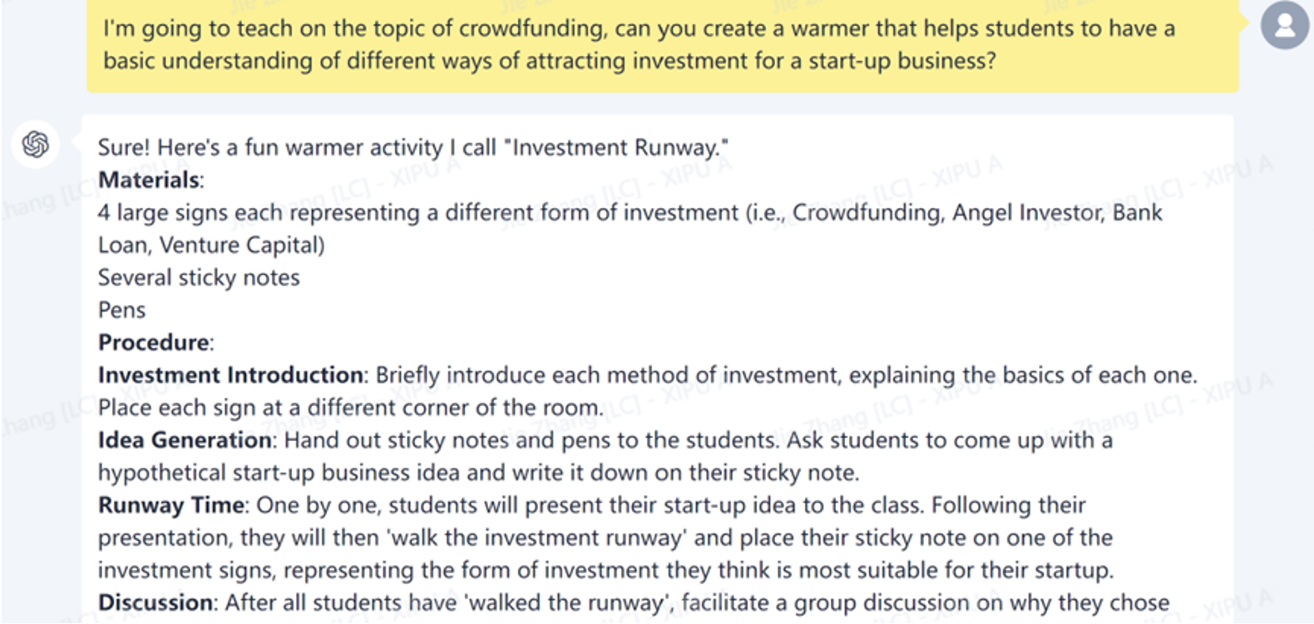Select the "Investment Introduction" bold label
Viewport: 1314px width, 624px height.
pos(230,374)
